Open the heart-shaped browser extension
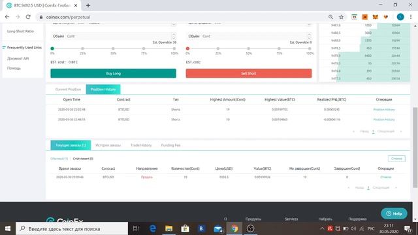This screenshot has height=235, width=418. [386, 17]
